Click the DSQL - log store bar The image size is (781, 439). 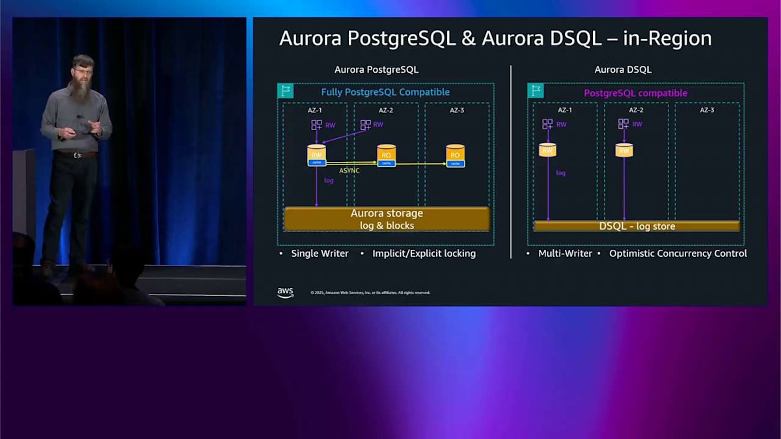637,226
